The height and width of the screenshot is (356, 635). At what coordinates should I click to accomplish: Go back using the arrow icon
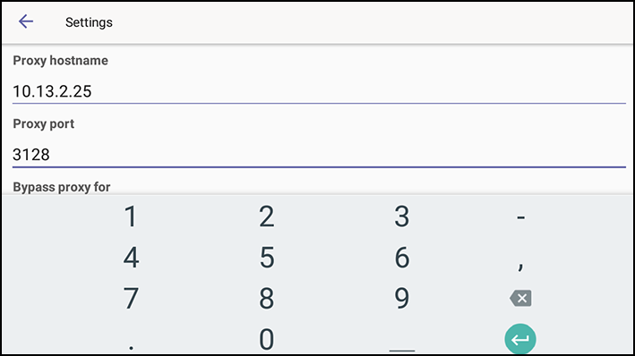(x=26, y=21)
